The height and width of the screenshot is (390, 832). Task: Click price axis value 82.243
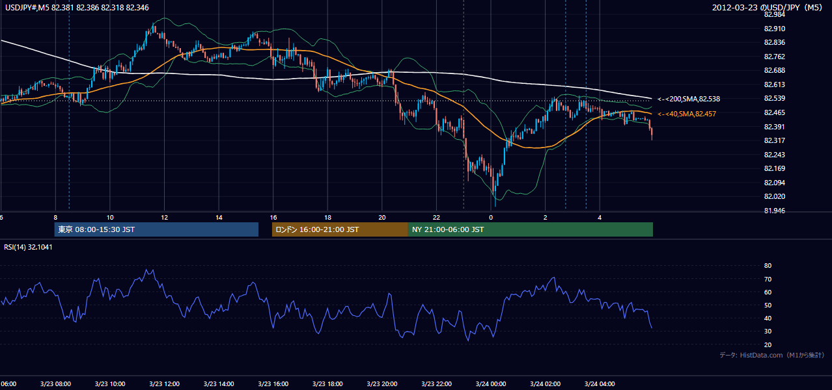pos(774,155)
